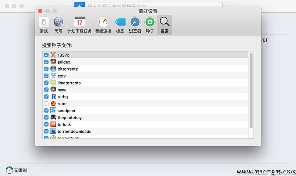
Task: Uncheck the torrentdownloads search engine
Action: click(46, 131)
